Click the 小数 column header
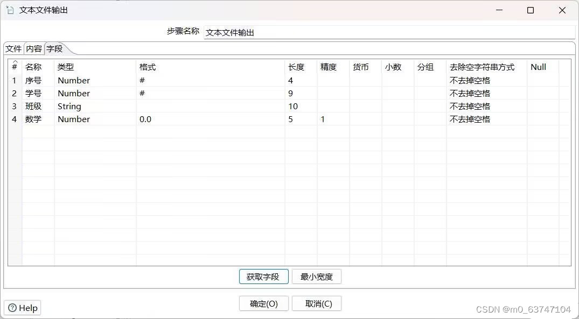Screen dimensions: 579x319 click(397, 67)
